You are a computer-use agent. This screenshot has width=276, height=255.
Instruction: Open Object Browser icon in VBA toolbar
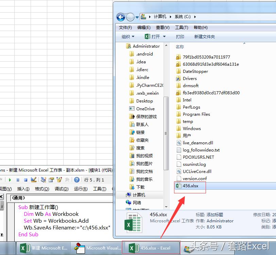[59, 180]
